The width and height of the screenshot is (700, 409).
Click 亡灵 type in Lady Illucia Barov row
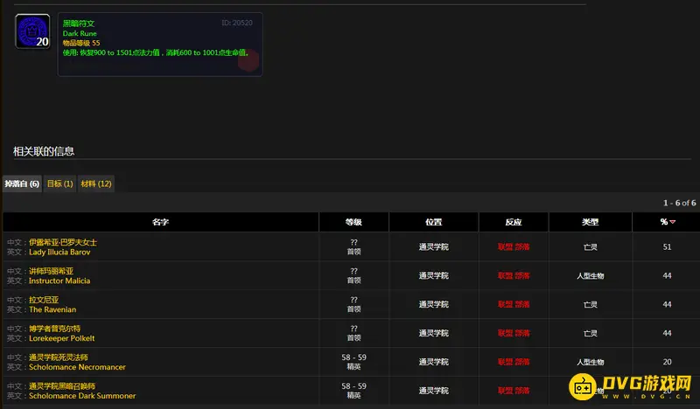click(x=590, y=247)
